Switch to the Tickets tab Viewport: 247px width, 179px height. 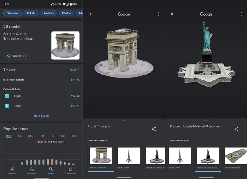[x=31, y=13]
